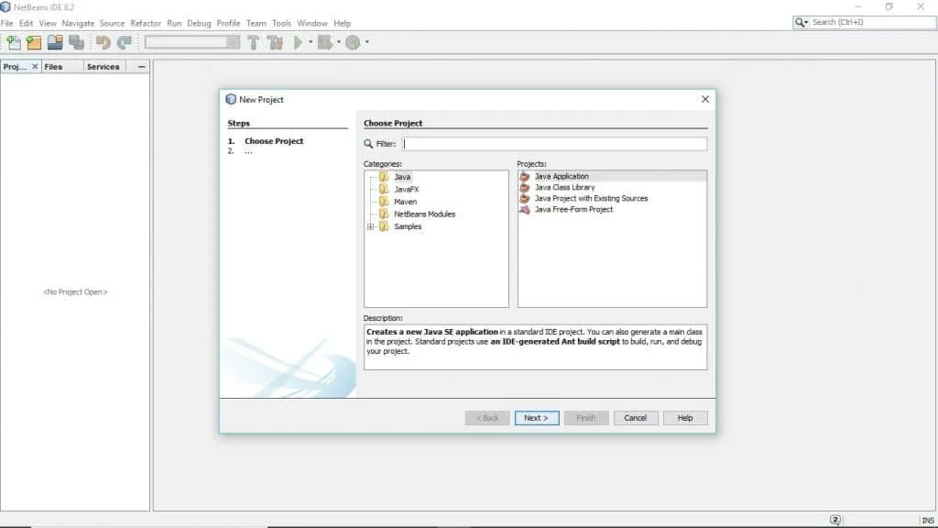The image size is (938, 528).
Task: Open the Edit menu
Action: pos(26,23)
